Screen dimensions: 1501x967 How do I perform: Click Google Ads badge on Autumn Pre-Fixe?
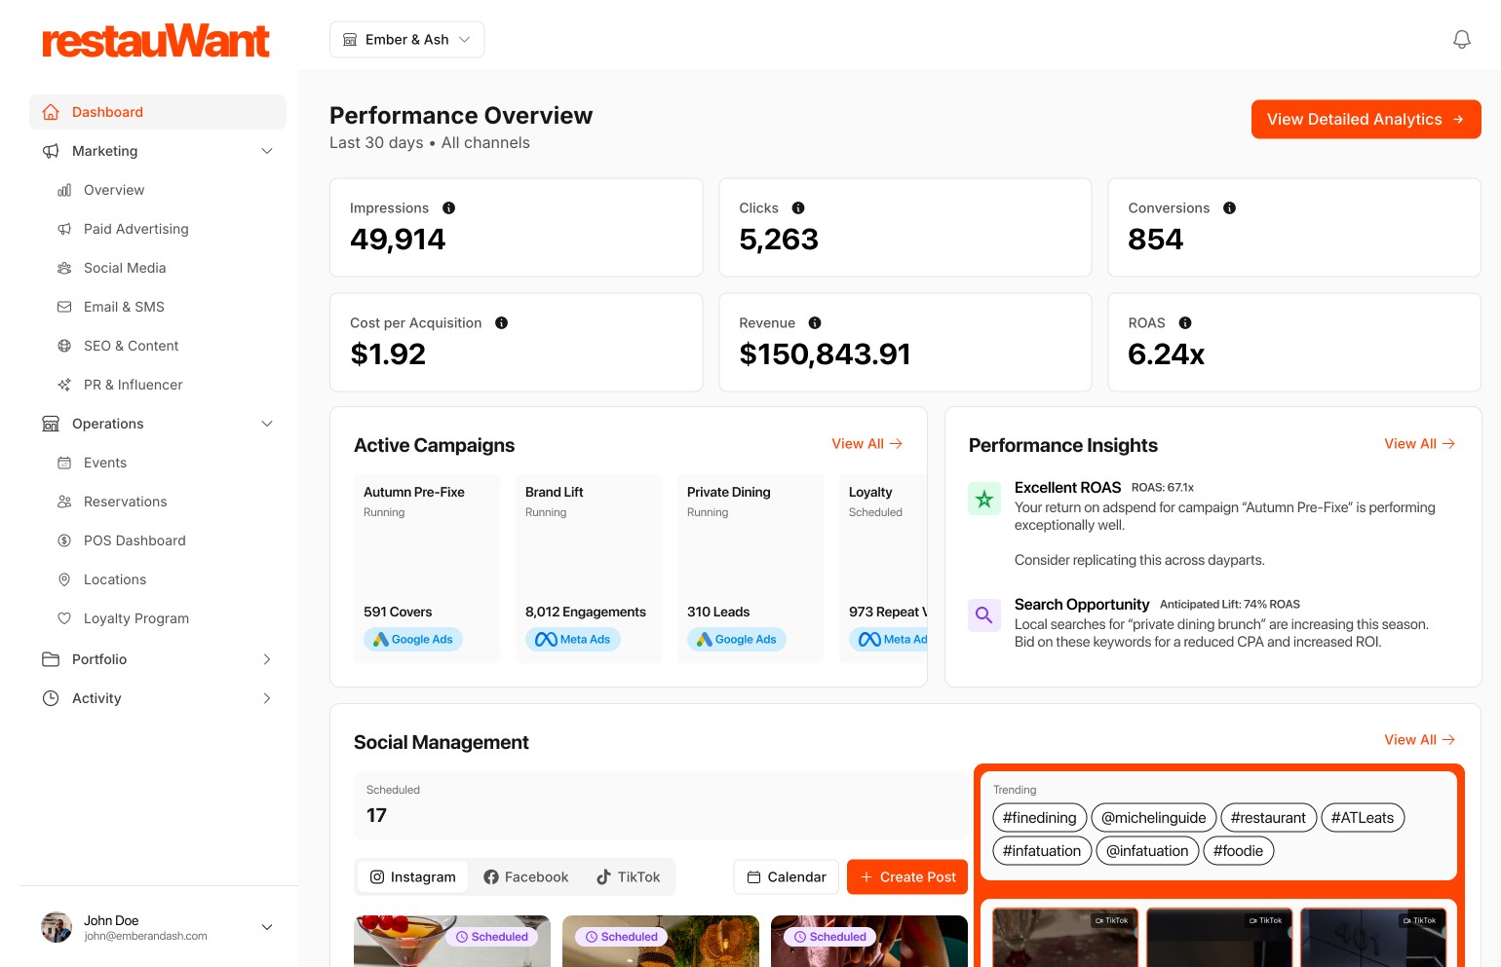pos(413,640)
